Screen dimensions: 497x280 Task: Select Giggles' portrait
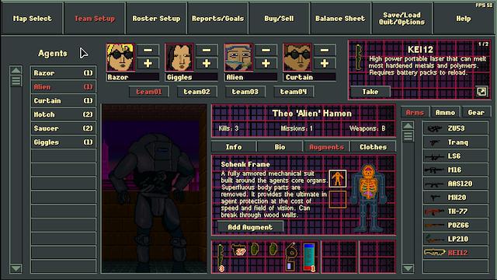click(179, 58)
